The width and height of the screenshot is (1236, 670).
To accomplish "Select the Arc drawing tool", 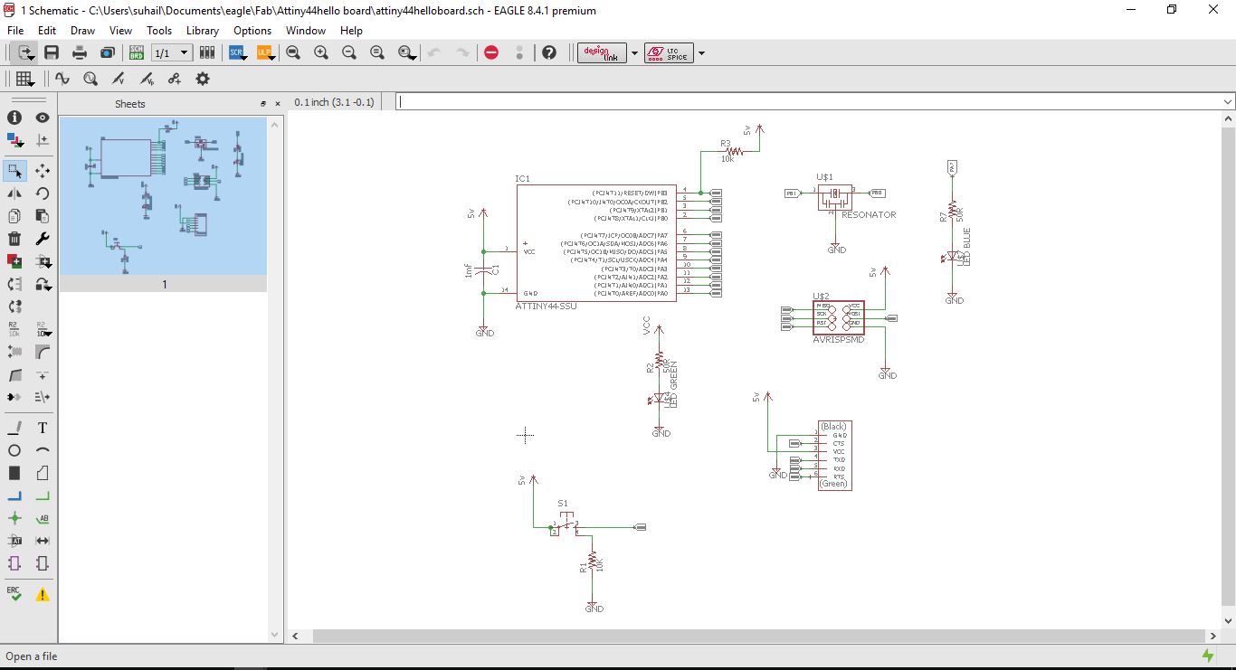I will tap(43, 450).
